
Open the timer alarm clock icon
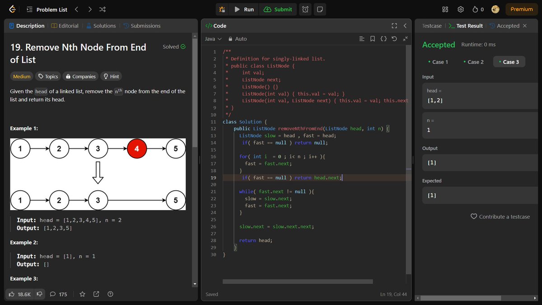pos(305,9)
